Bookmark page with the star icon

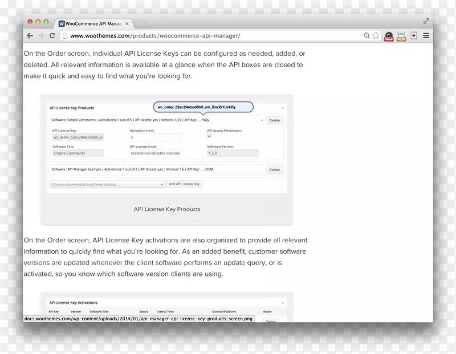pyautogui.click(x=376, y=36)
